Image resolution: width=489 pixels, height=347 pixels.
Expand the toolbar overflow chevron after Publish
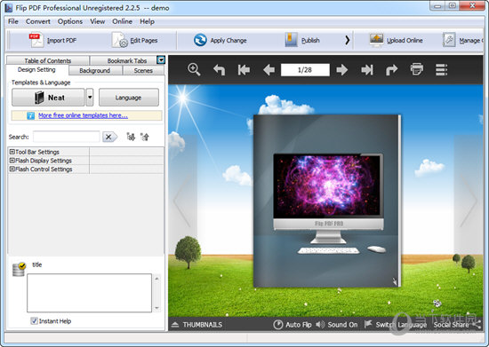coord(347,40)
